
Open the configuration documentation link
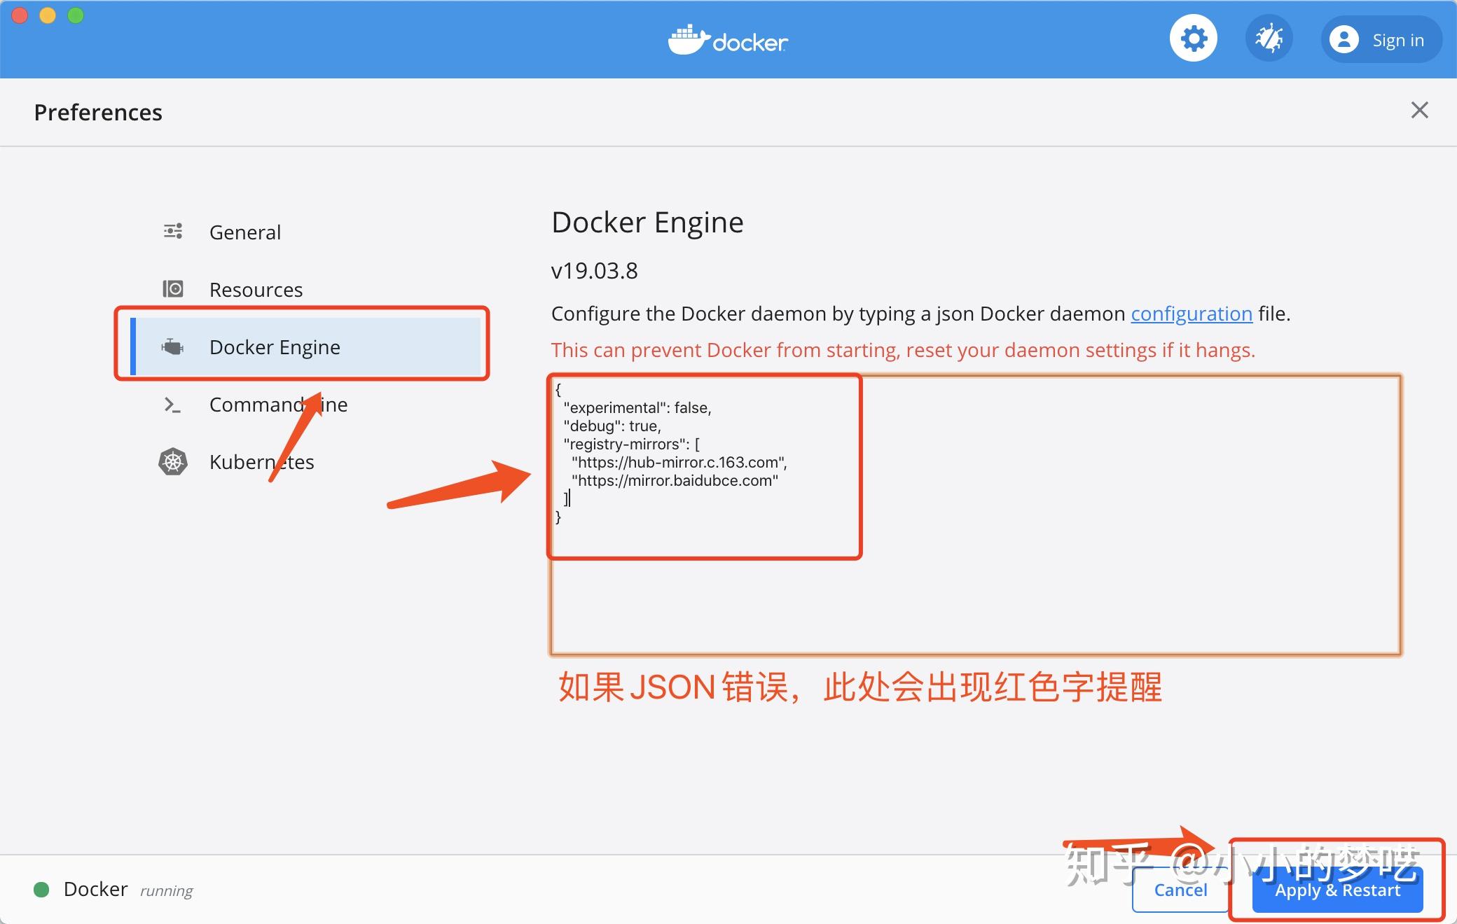coord(1191,314)
